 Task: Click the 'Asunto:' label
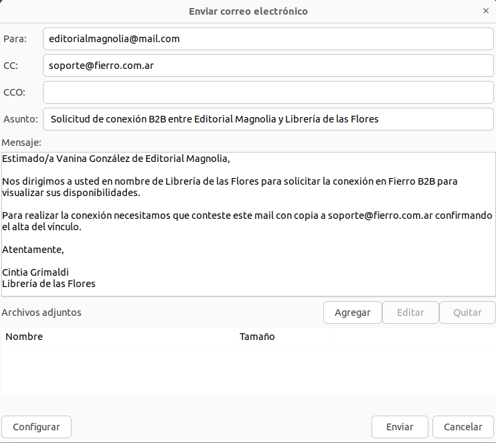[21, 119]
